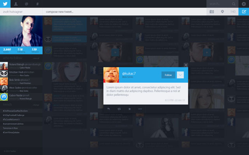The height and width of the screenshot is (155, 249).
Task: Select Krisztian Hadi in who to follow
Action: (21, 74)
